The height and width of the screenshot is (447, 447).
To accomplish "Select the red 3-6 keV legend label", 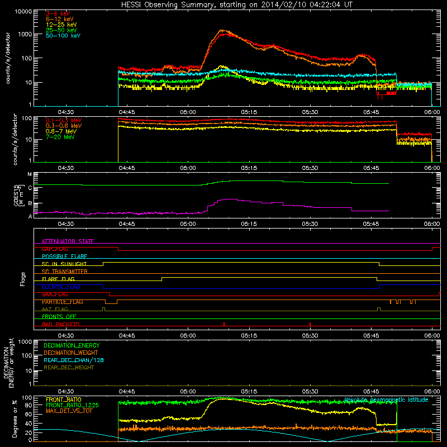I will pyautogui.click(x=58, y=13).
